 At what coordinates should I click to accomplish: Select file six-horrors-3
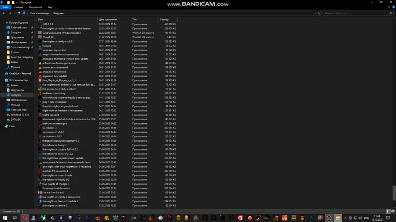tap(49, 128)
